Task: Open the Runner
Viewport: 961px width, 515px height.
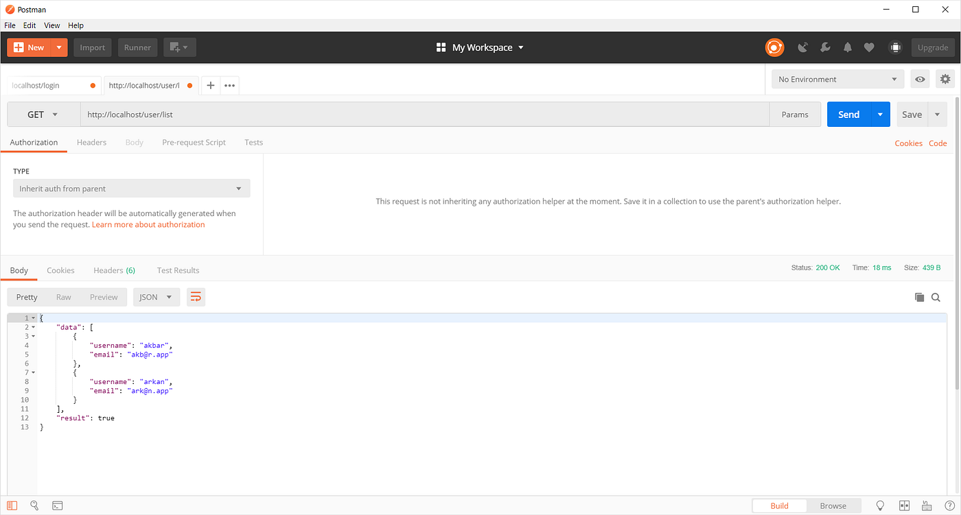Action: 137,47
